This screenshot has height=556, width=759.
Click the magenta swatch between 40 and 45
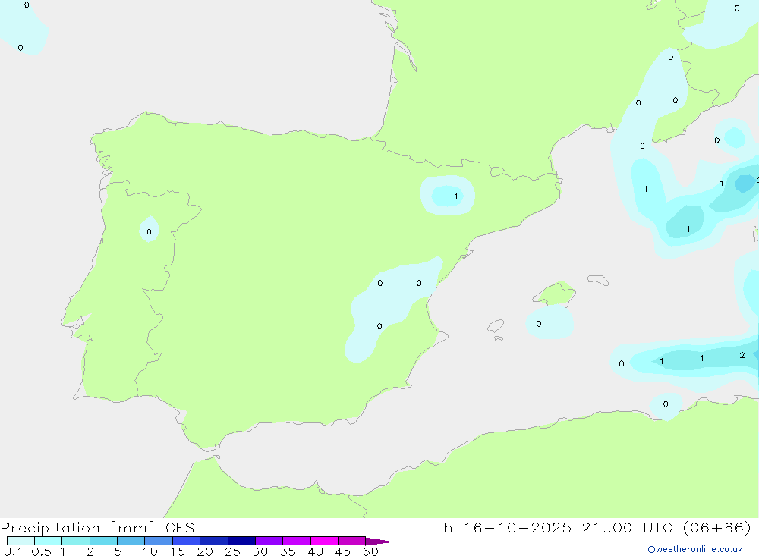tap(324, 541)
